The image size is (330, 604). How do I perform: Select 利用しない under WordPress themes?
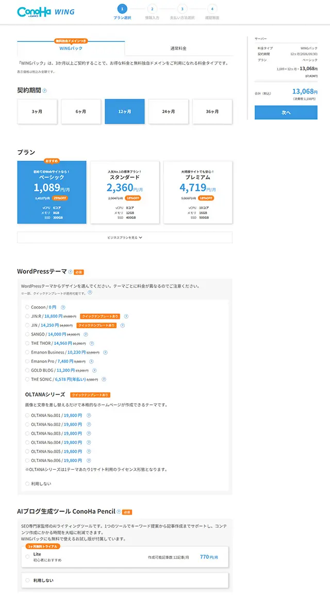[x=27, y=484]
